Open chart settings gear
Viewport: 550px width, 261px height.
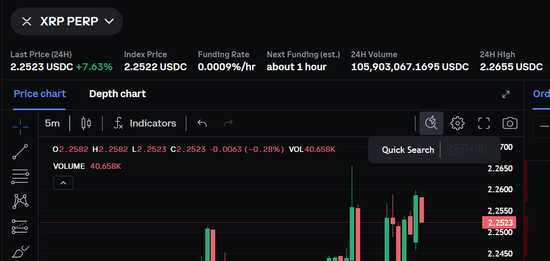click(457, 123)
